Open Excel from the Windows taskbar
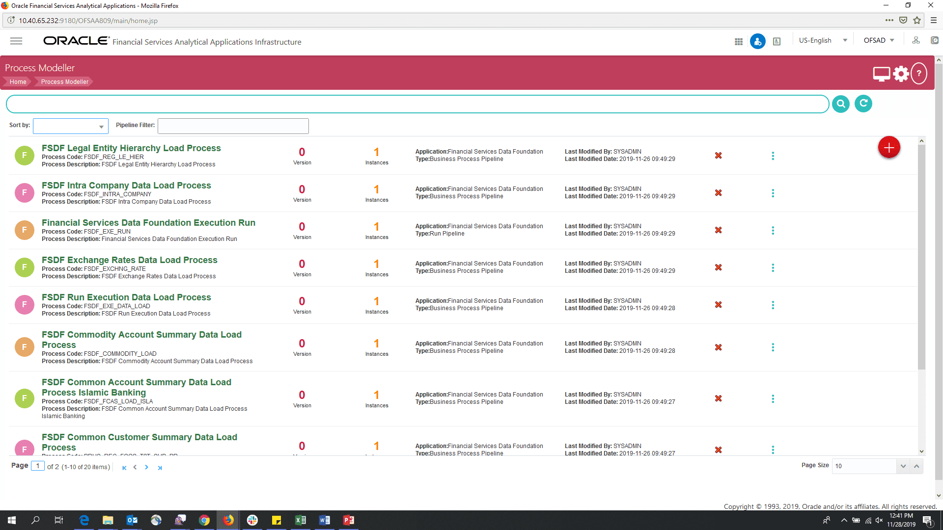This screenshot has width=943, height=530. tap(300, 520)
